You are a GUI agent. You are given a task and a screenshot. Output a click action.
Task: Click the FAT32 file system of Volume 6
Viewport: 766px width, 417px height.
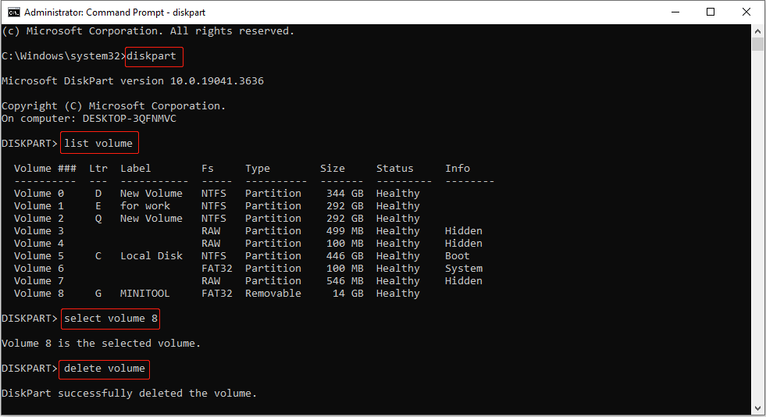tap(217, 269)
